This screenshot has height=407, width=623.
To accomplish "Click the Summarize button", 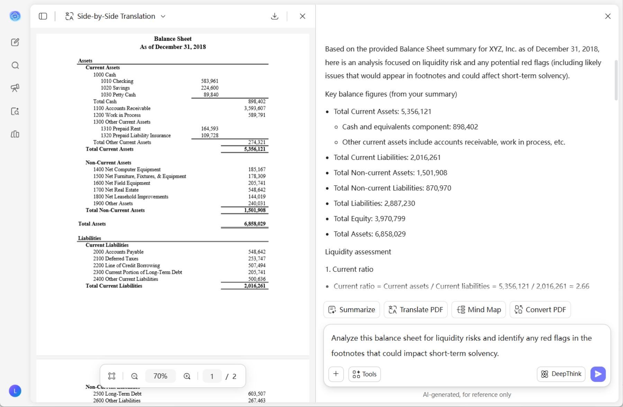I will click(x=352, y=309).
